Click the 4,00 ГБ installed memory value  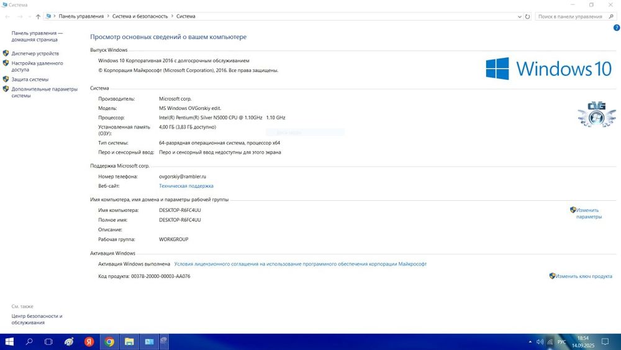coord(188,127)
